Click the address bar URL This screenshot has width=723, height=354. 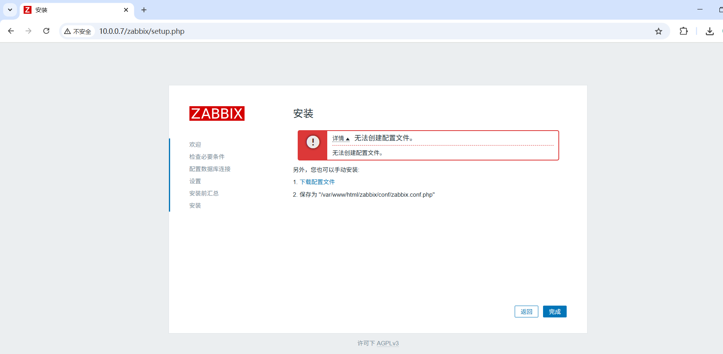(142, 31)
